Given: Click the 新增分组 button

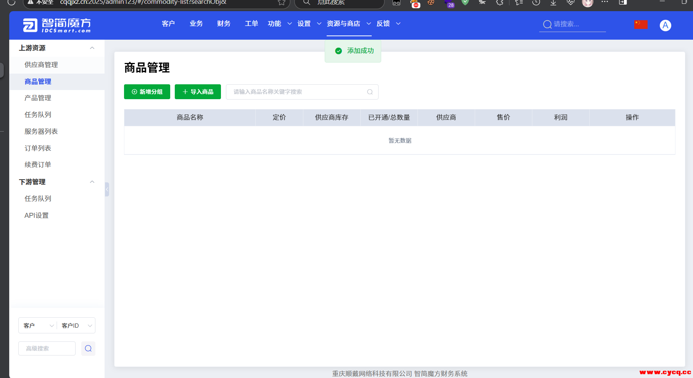Looking at the screenshot, I should (147, 92).
